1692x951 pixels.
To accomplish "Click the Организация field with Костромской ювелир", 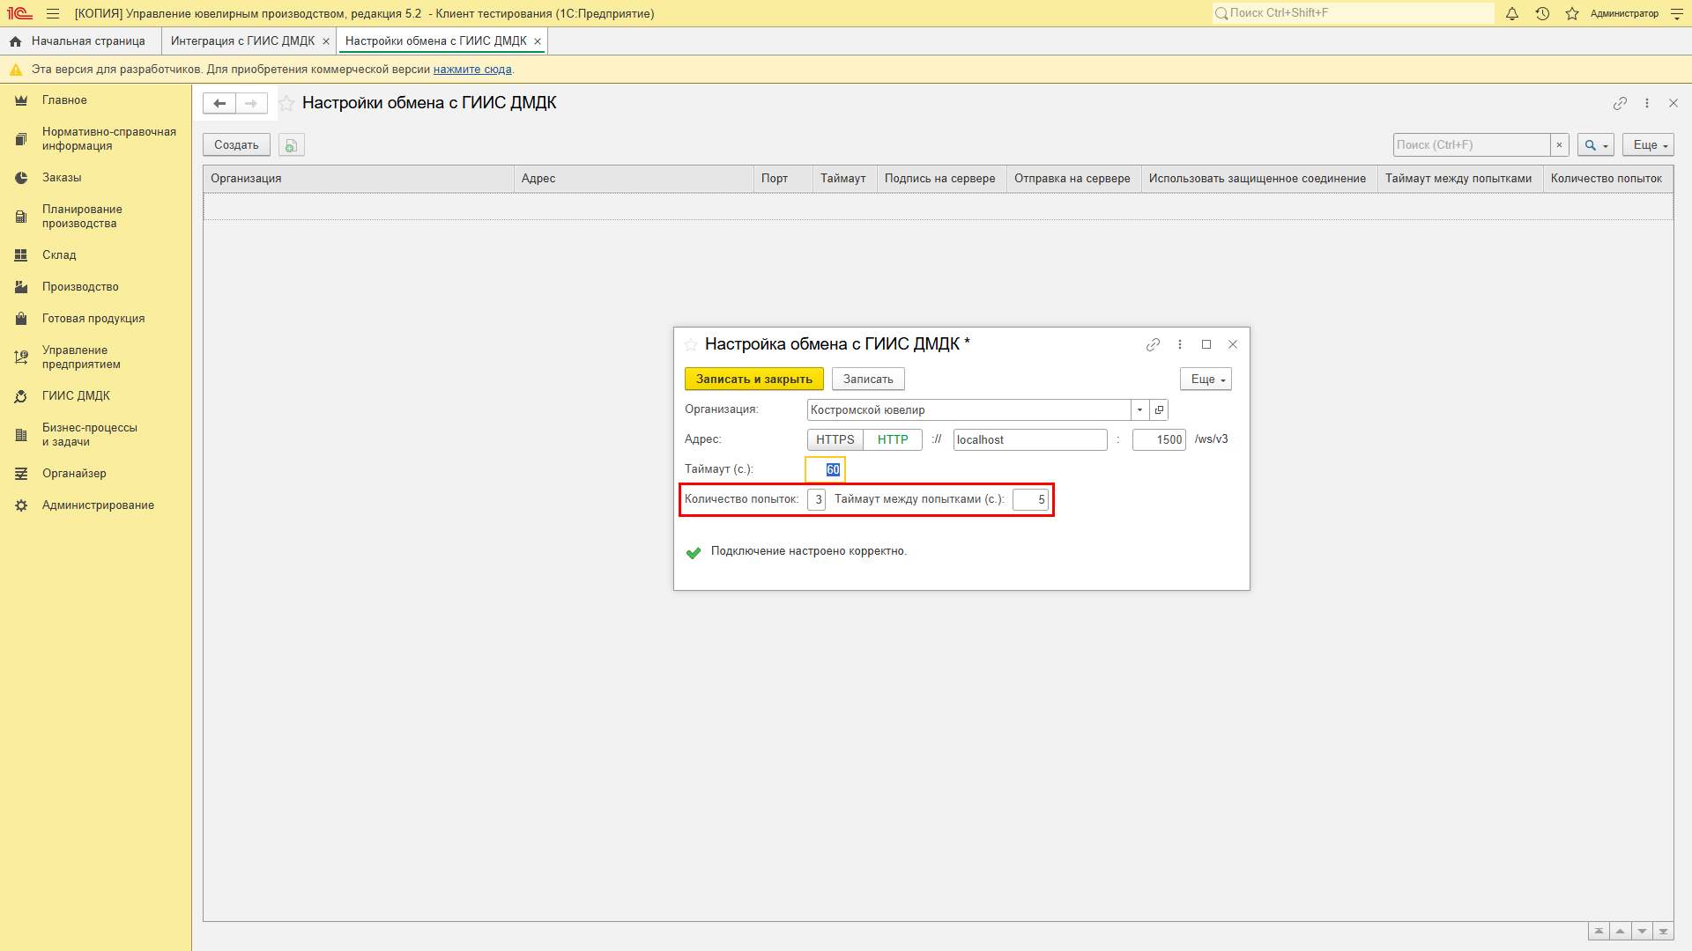I will point(969,409).
